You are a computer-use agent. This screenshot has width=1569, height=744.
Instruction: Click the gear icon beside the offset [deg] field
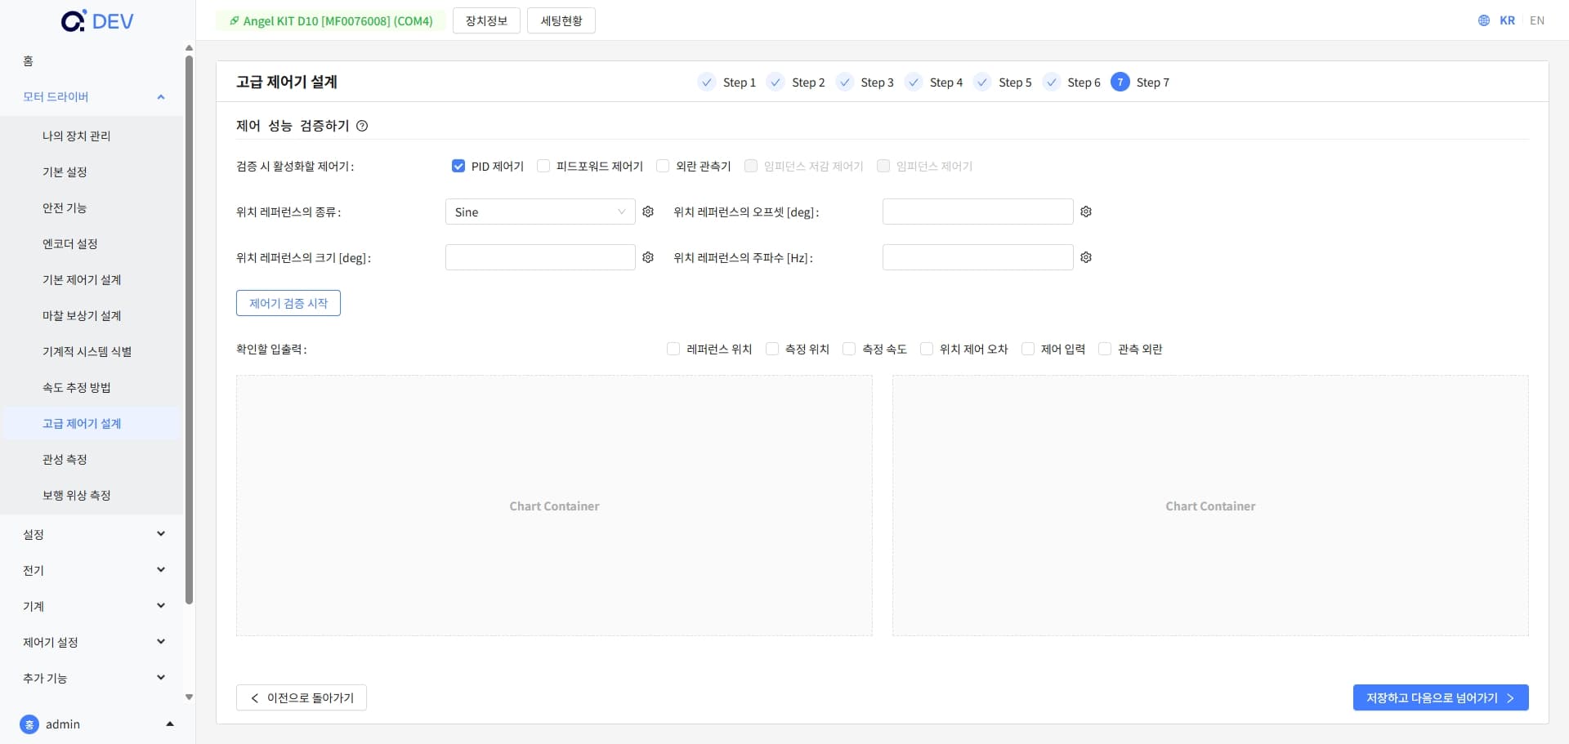[1086, 212]
